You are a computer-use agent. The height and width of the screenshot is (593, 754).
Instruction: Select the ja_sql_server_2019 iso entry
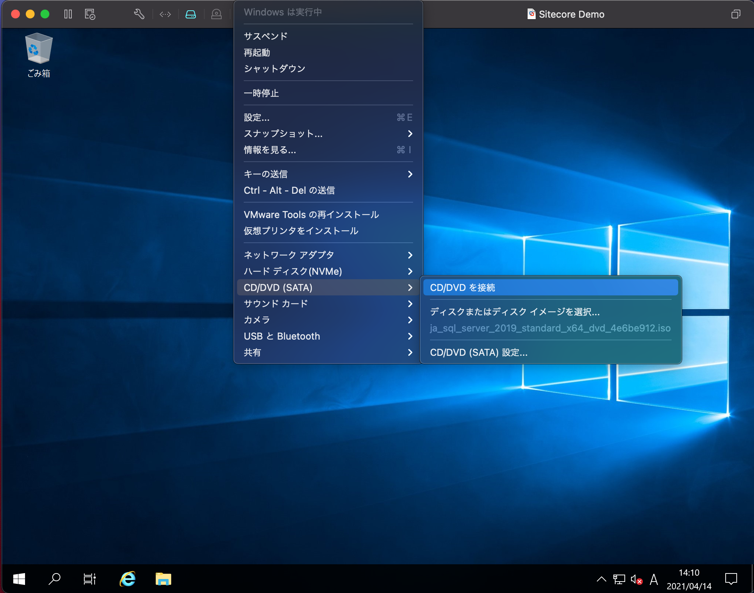pyautogui.click(x=550, y=328)
